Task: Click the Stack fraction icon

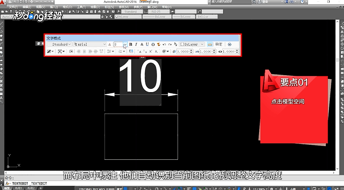Action: [175, 44]
